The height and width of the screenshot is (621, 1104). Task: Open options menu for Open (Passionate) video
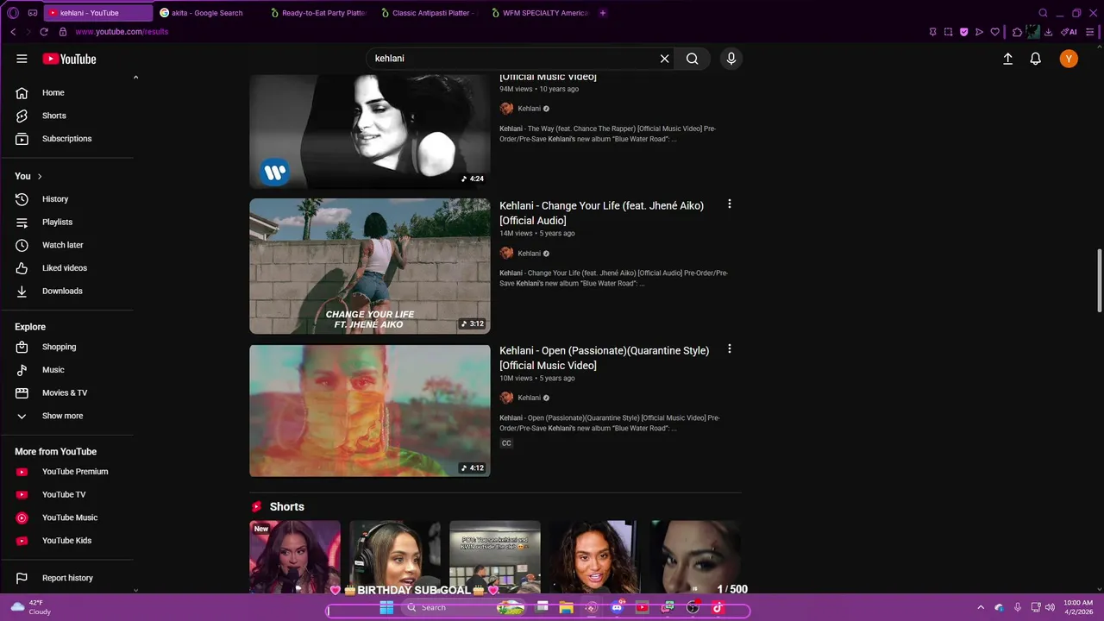pyautogui.click(x=729, y=349)
